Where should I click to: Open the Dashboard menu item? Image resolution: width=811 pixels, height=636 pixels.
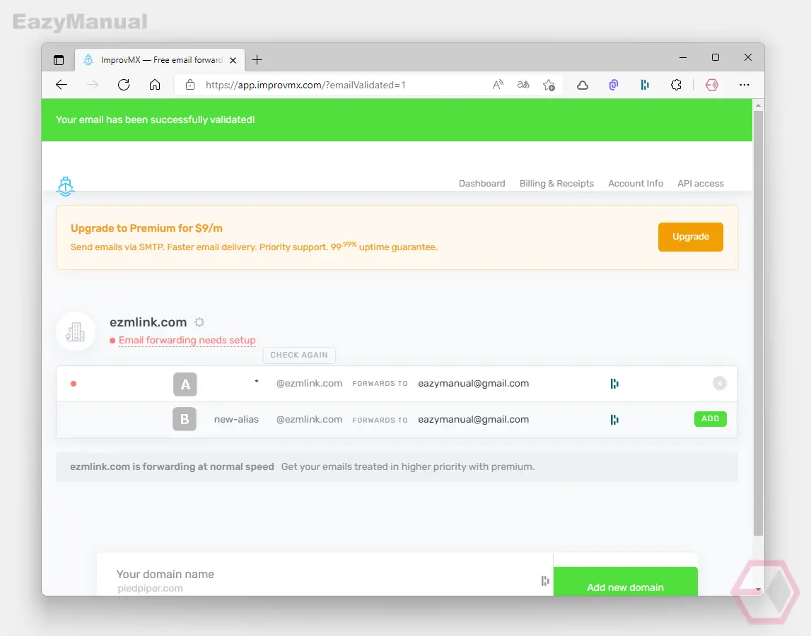(x=482, y=184)
